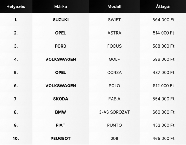Select the SUZUKI brand cell

tap(60, 20)
